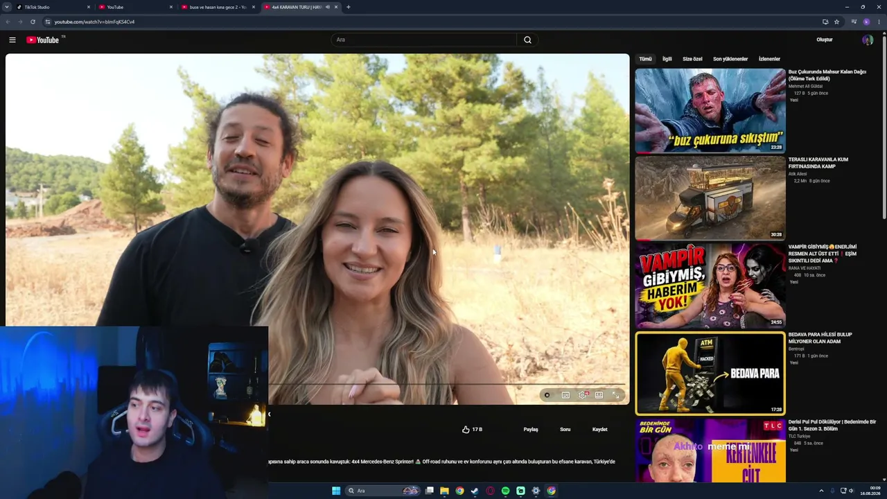Open Google Chrome from the taskbar
Image resolution: width=887 pixels, height=499 pixels.
(459, 491)
